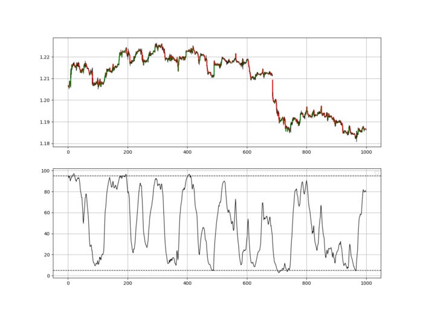Click the 1.22 label on price chart y-axis
The image size is (423, 312).
(45, 57)
